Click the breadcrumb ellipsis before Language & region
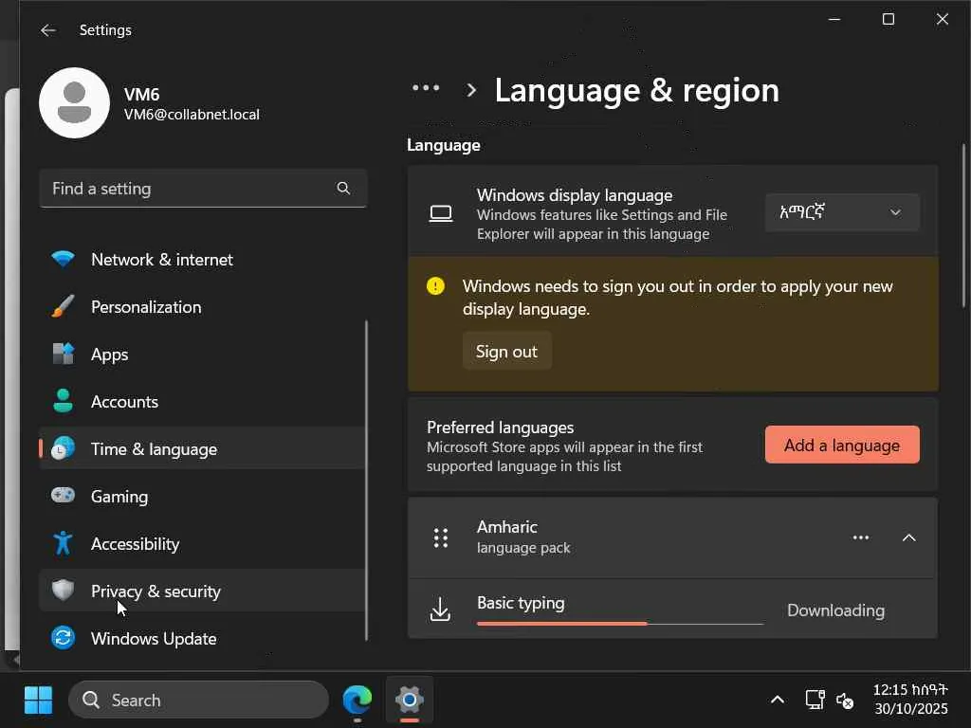 (426, 88)
